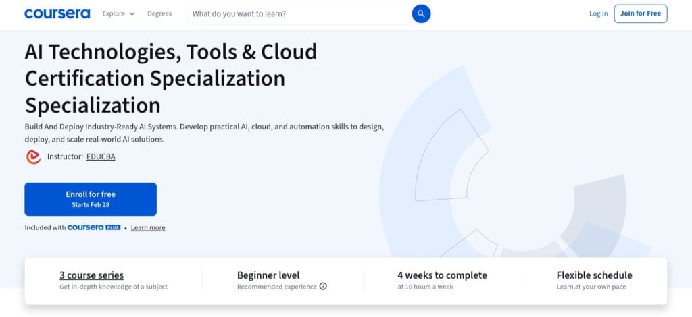Click the Learn more link

click(148, 227)
